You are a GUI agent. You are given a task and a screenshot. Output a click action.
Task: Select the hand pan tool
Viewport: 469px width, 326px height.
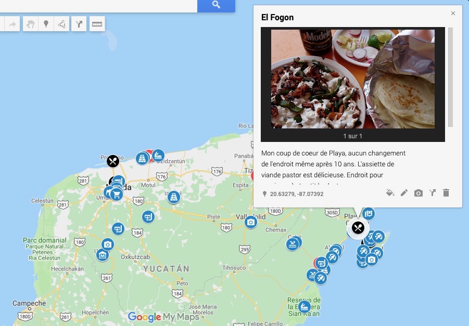tap(31, 24)
